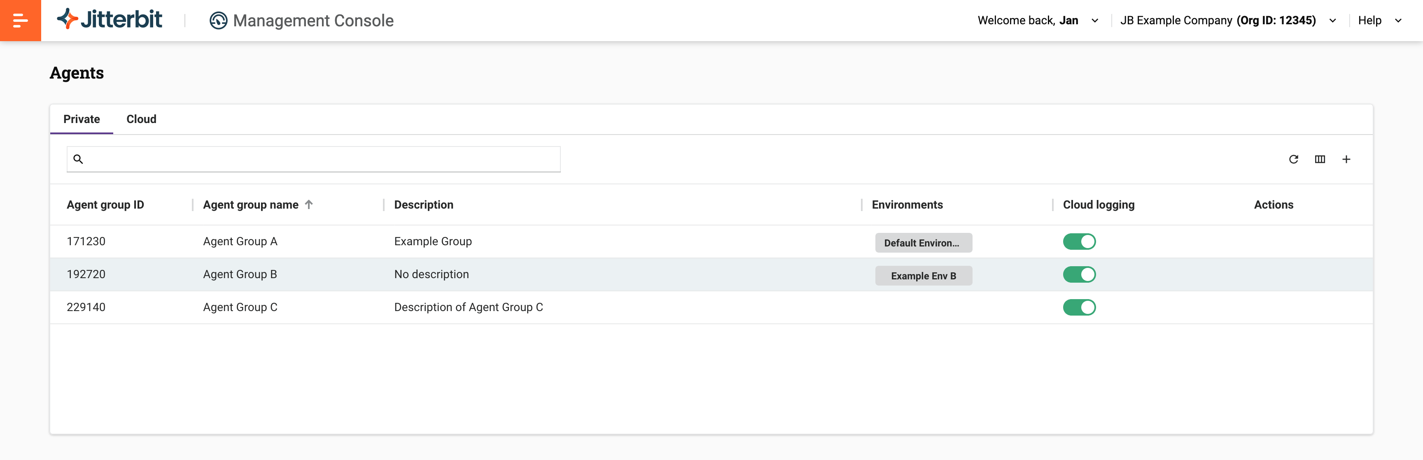Screen dimensions: 1423x460
Task: Click the Agents page heading
Action: point(77,73)
